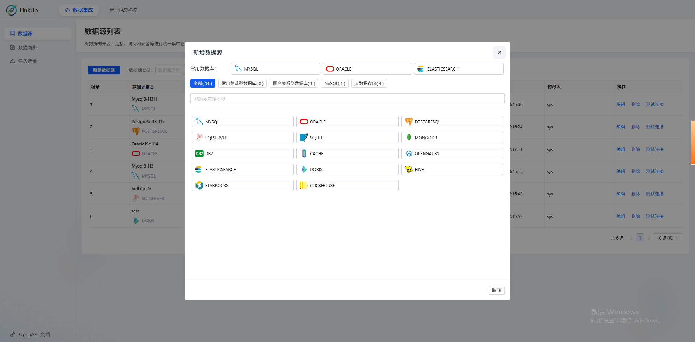Viewport: 695px width, 342px height.
Task: Click the ClickHouse yellow bars icon
Action: [x=303, y=185]
